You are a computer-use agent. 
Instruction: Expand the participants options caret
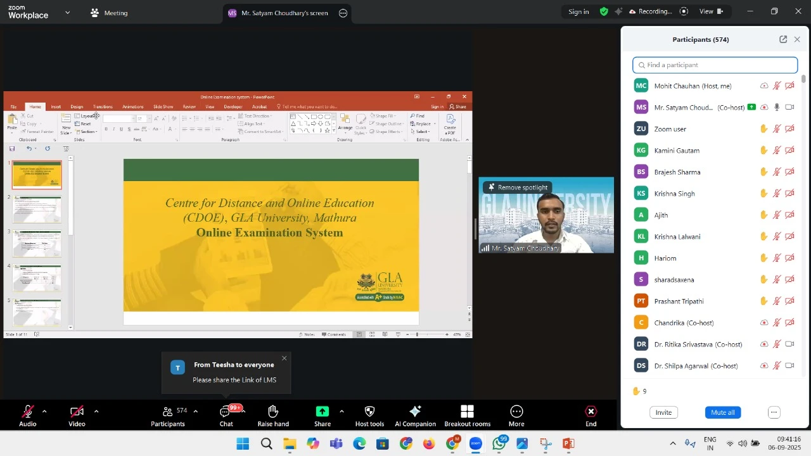pyautogui.click(x=195, y=412)
